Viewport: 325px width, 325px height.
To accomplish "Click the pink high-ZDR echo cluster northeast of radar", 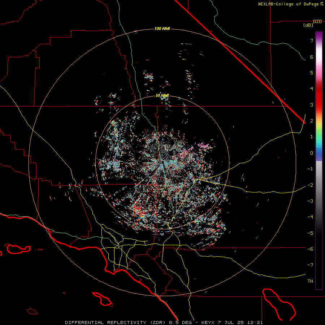I will 204,146.
